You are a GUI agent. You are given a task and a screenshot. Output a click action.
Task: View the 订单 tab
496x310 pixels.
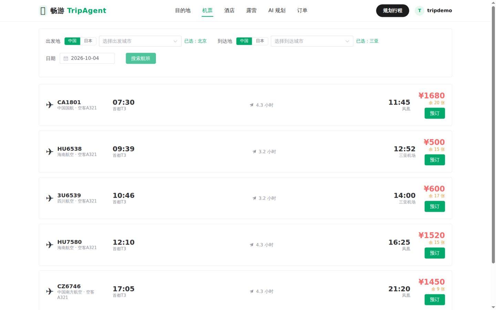click(x=302, y=11)
